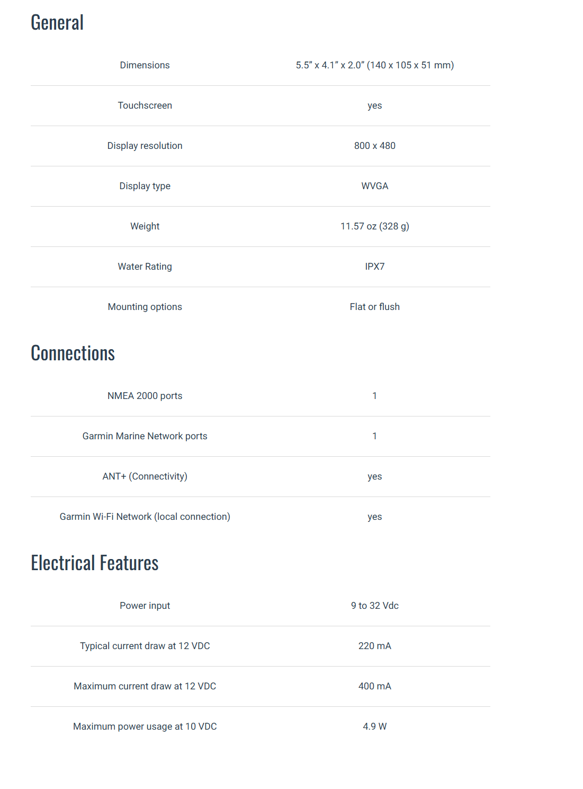The height and width of the screenshot is (789, 583).
Task: Click the 400 mA maximum current value
Action: (x=374, y=686)
